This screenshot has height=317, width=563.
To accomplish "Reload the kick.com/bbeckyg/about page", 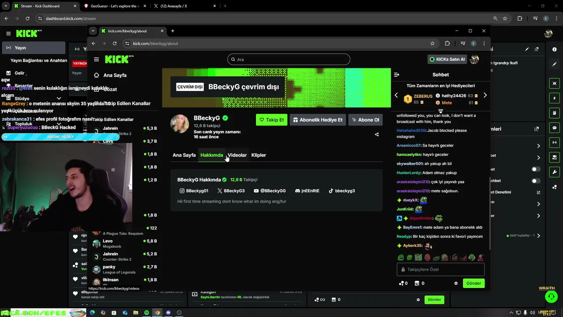I will pyautogui.click(x=114, y=43).
